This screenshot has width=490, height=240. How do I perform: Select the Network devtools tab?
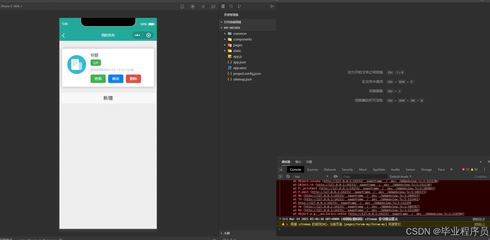tap(330, 169)
